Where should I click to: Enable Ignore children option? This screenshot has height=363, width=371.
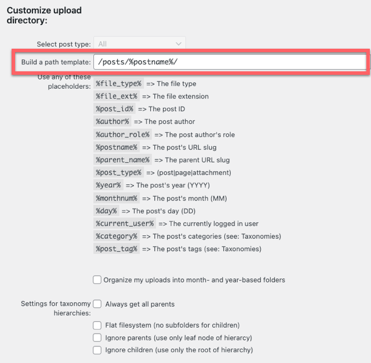pos(97,350)
